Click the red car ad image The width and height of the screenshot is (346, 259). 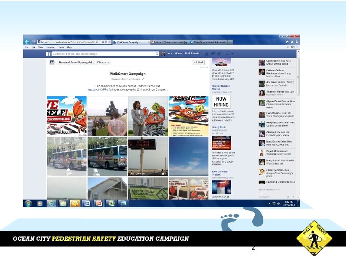[x=221, y=62]
